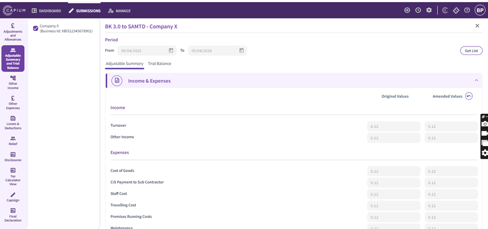Toggle the Company X checkbox
Image resolution: width=488 pixels, height=229 pixels.
point(36,28)
